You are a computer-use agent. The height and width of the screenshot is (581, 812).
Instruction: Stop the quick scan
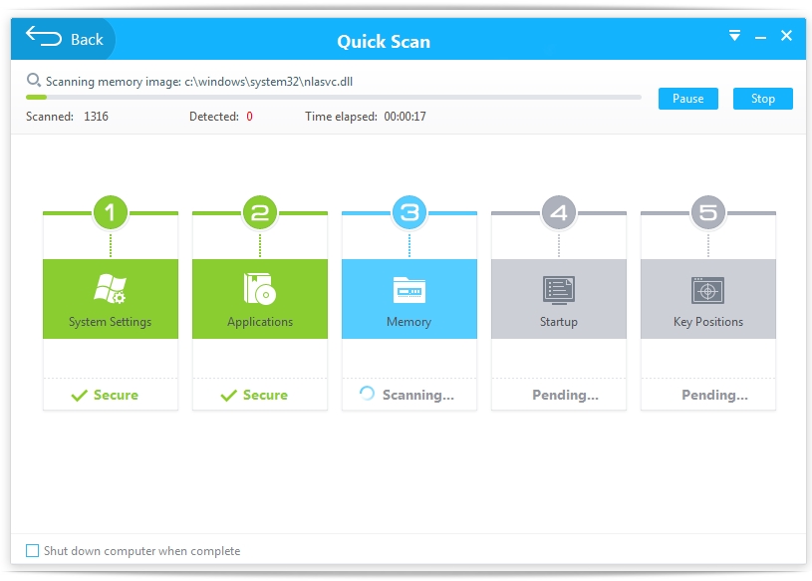[762, 99]
